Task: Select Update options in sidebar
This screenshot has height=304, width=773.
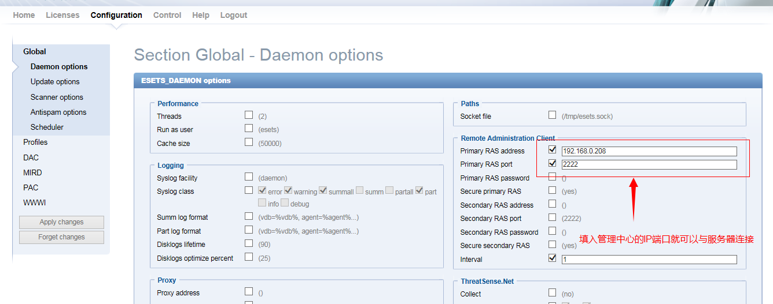Action: (x=55, y=82)
